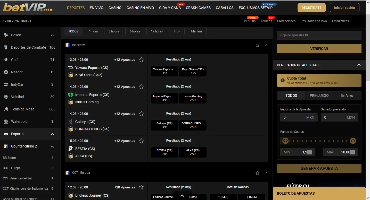Click the Galorys team logo
This screenshot has width=370, height=200.
coord(71,122)
